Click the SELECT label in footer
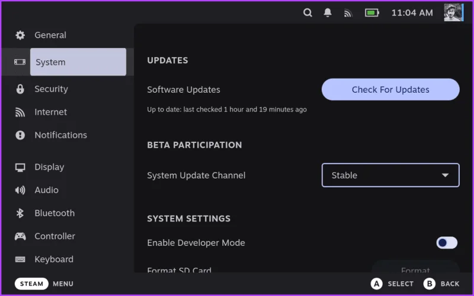This screenshot has width=474, height=296. tap(401, 284)
